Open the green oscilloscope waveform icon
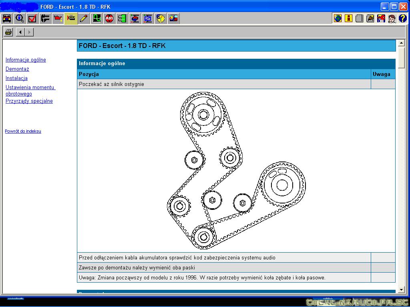This screenshot has height=307, width=410. [x=96, y=18]
